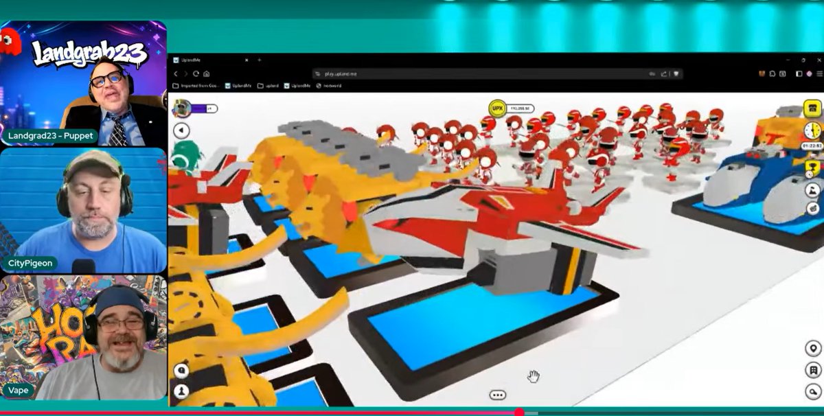
Task: Click the UPX balance amount text
Action: tap(520, 108)
